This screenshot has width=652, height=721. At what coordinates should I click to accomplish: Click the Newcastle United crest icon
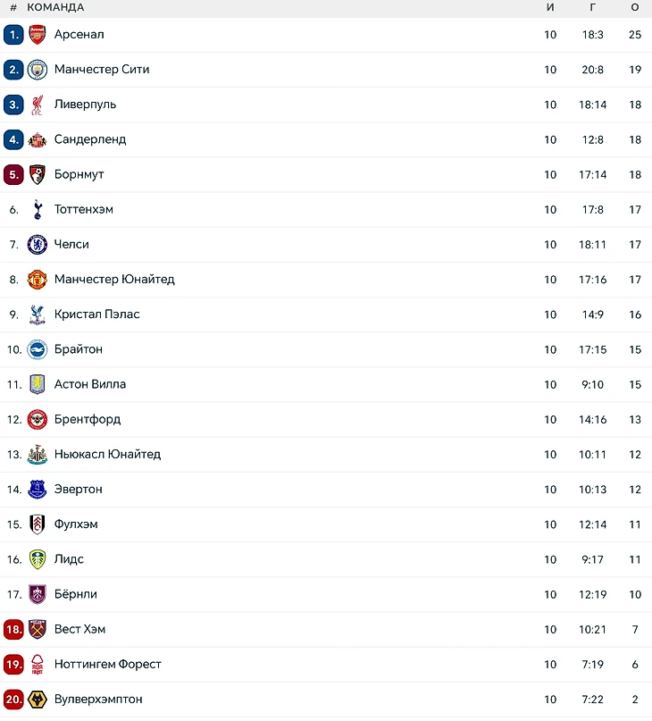tap(37, 455)
